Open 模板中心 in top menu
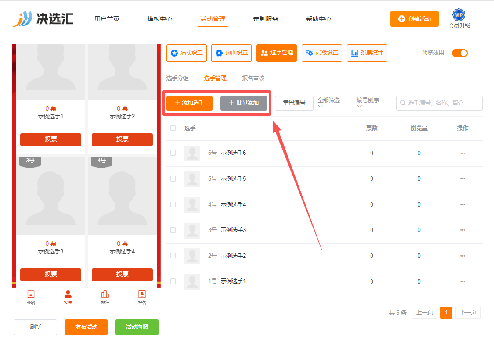The height and width of the screenshot is (346, 494). tap(160, 19)
